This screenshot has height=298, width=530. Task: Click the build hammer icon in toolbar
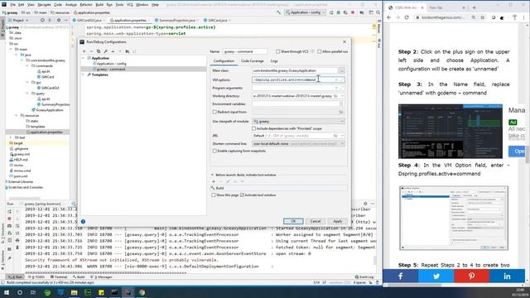tap(278, 12)
